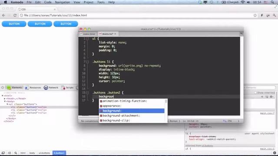Toggle Show inherited checkbox
Viewport: 278px width, 156px height.
[255, 93]
